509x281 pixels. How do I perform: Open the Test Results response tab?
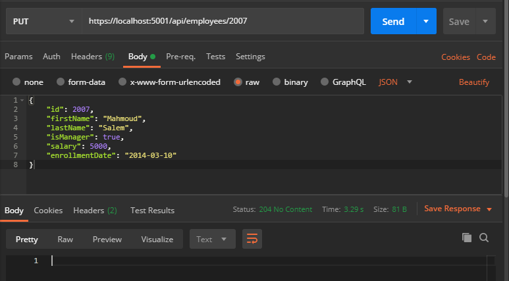152,211
